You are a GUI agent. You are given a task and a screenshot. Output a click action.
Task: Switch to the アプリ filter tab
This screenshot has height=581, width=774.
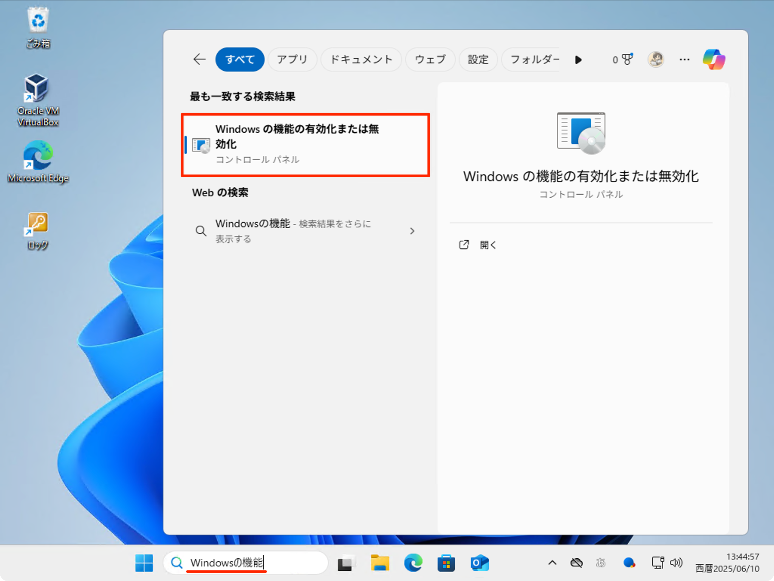292,59
